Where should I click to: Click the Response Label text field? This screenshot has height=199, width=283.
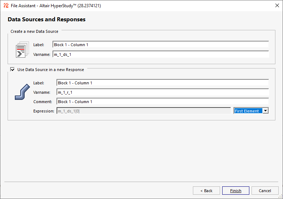pyautogui.click(x=162, y=83)
